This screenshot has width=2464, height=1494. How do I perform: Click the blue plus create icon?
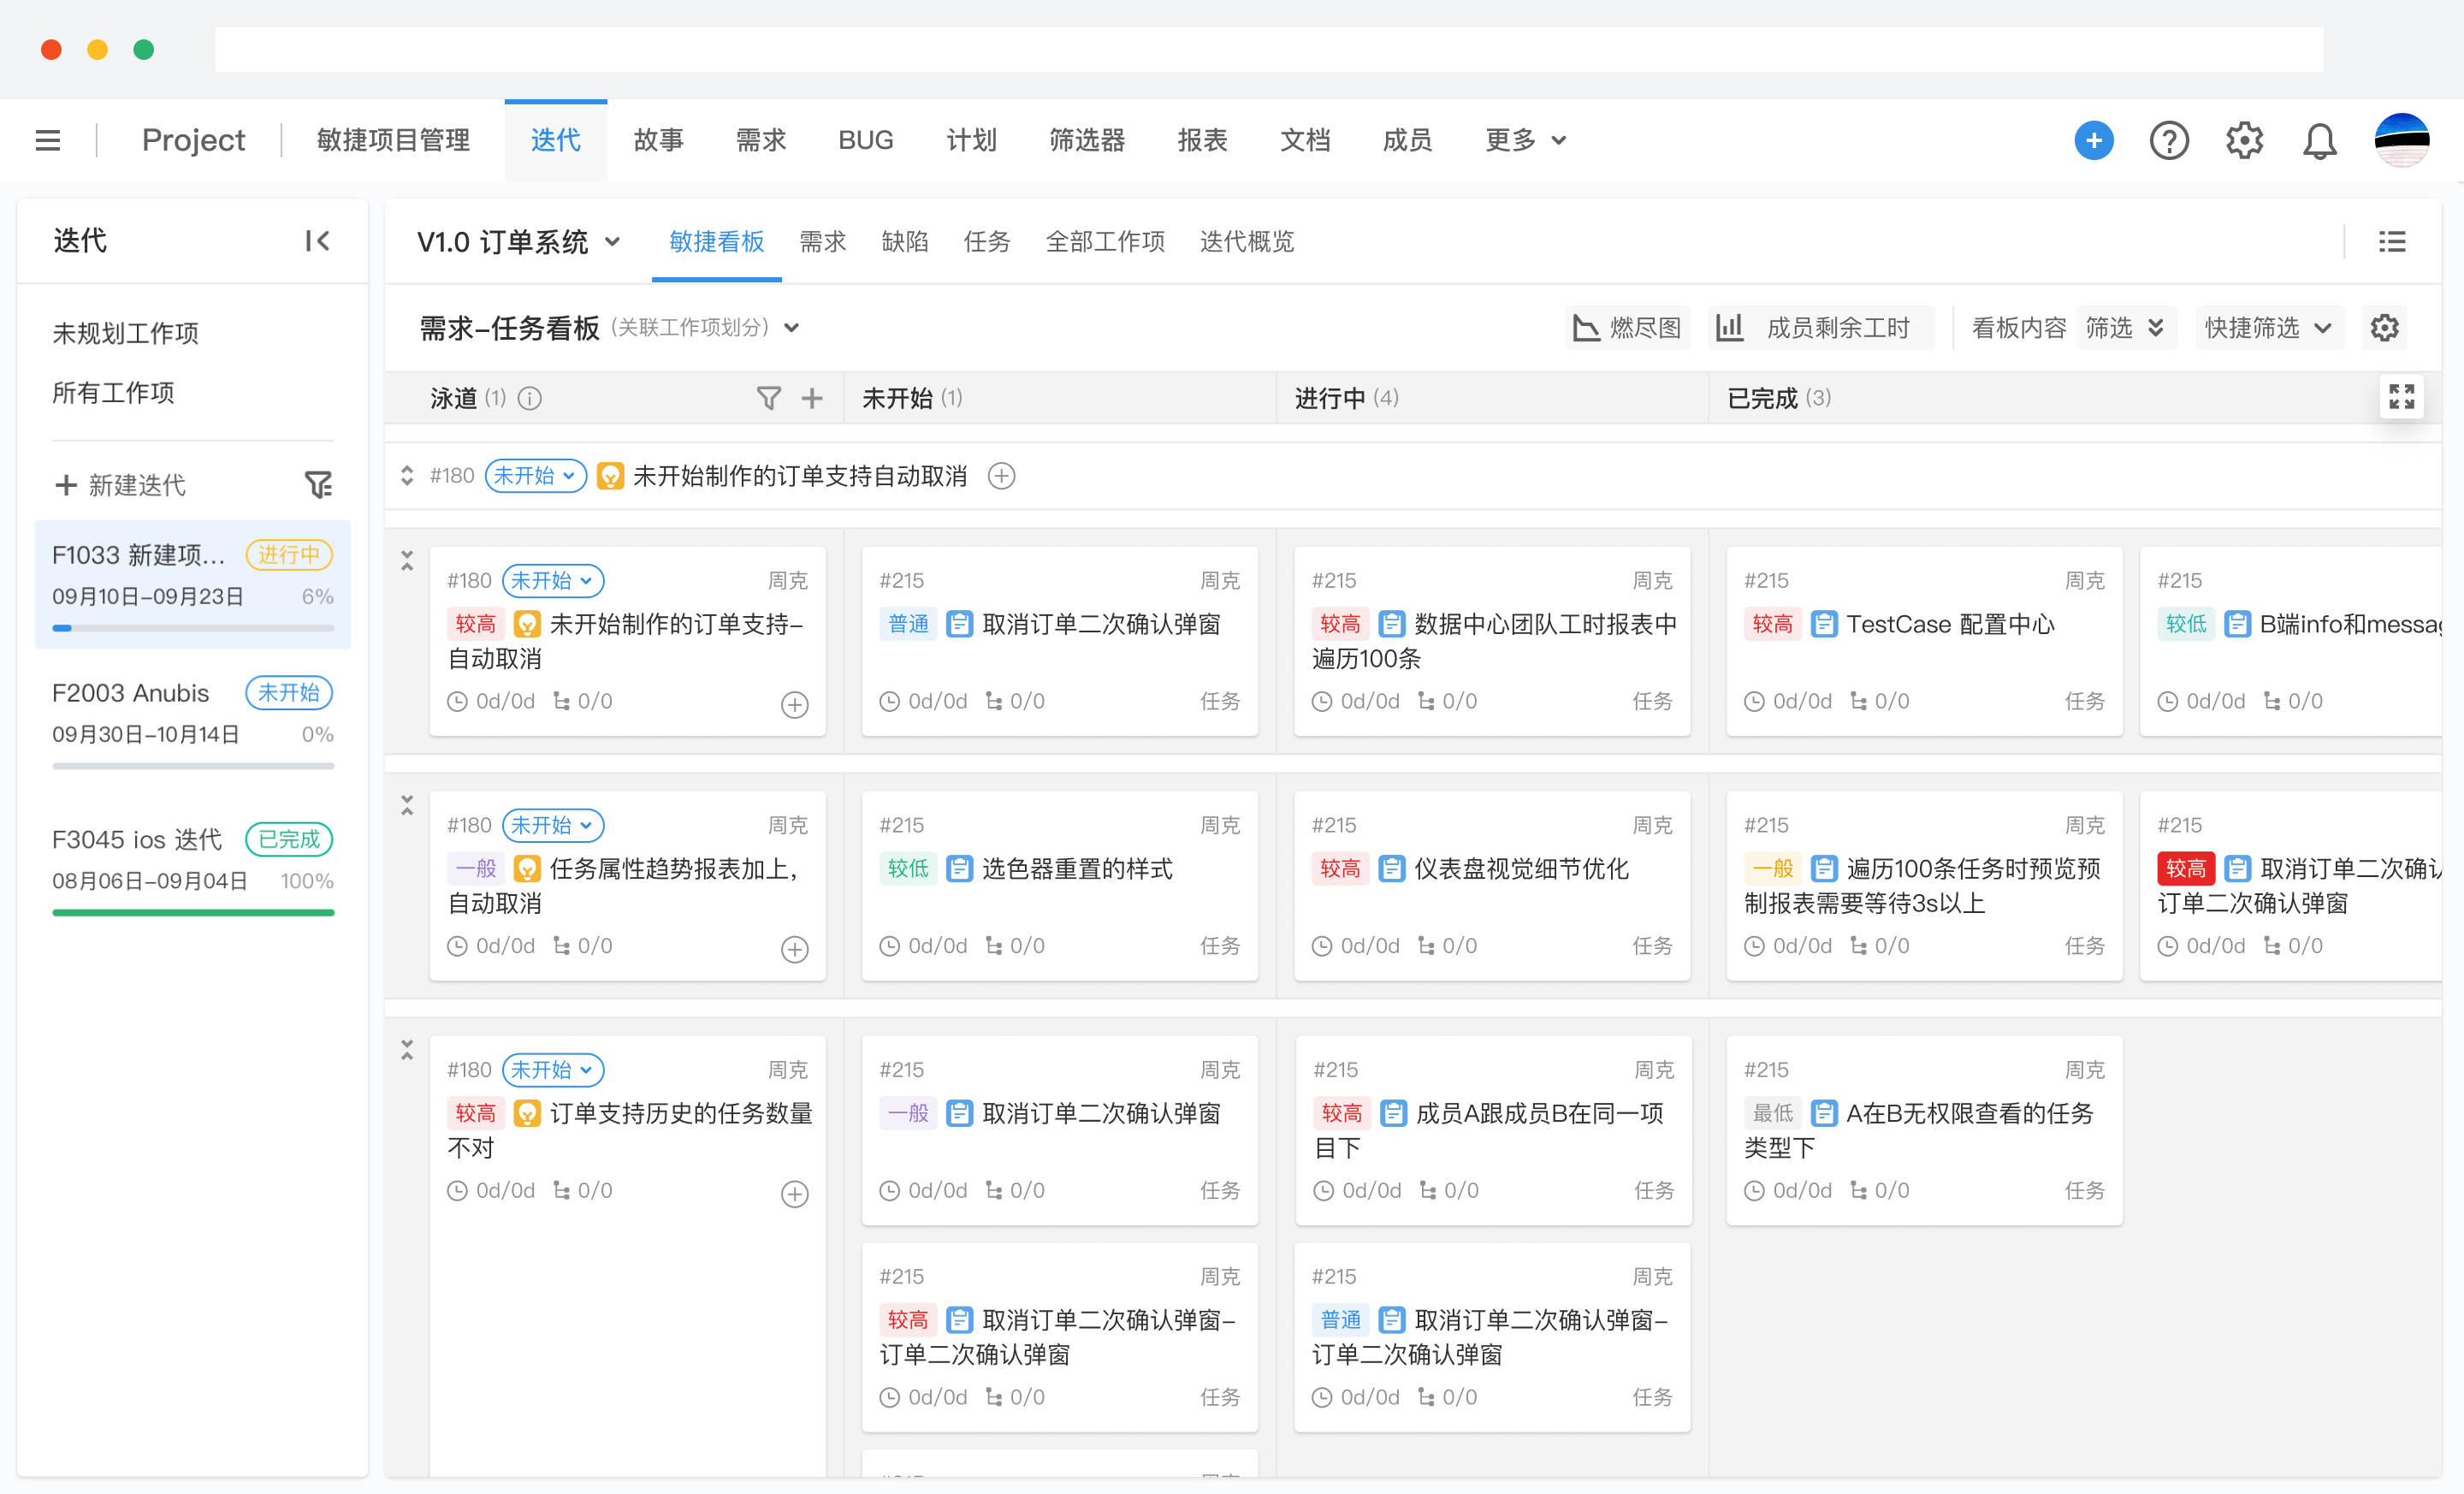tap(2095, 140)
